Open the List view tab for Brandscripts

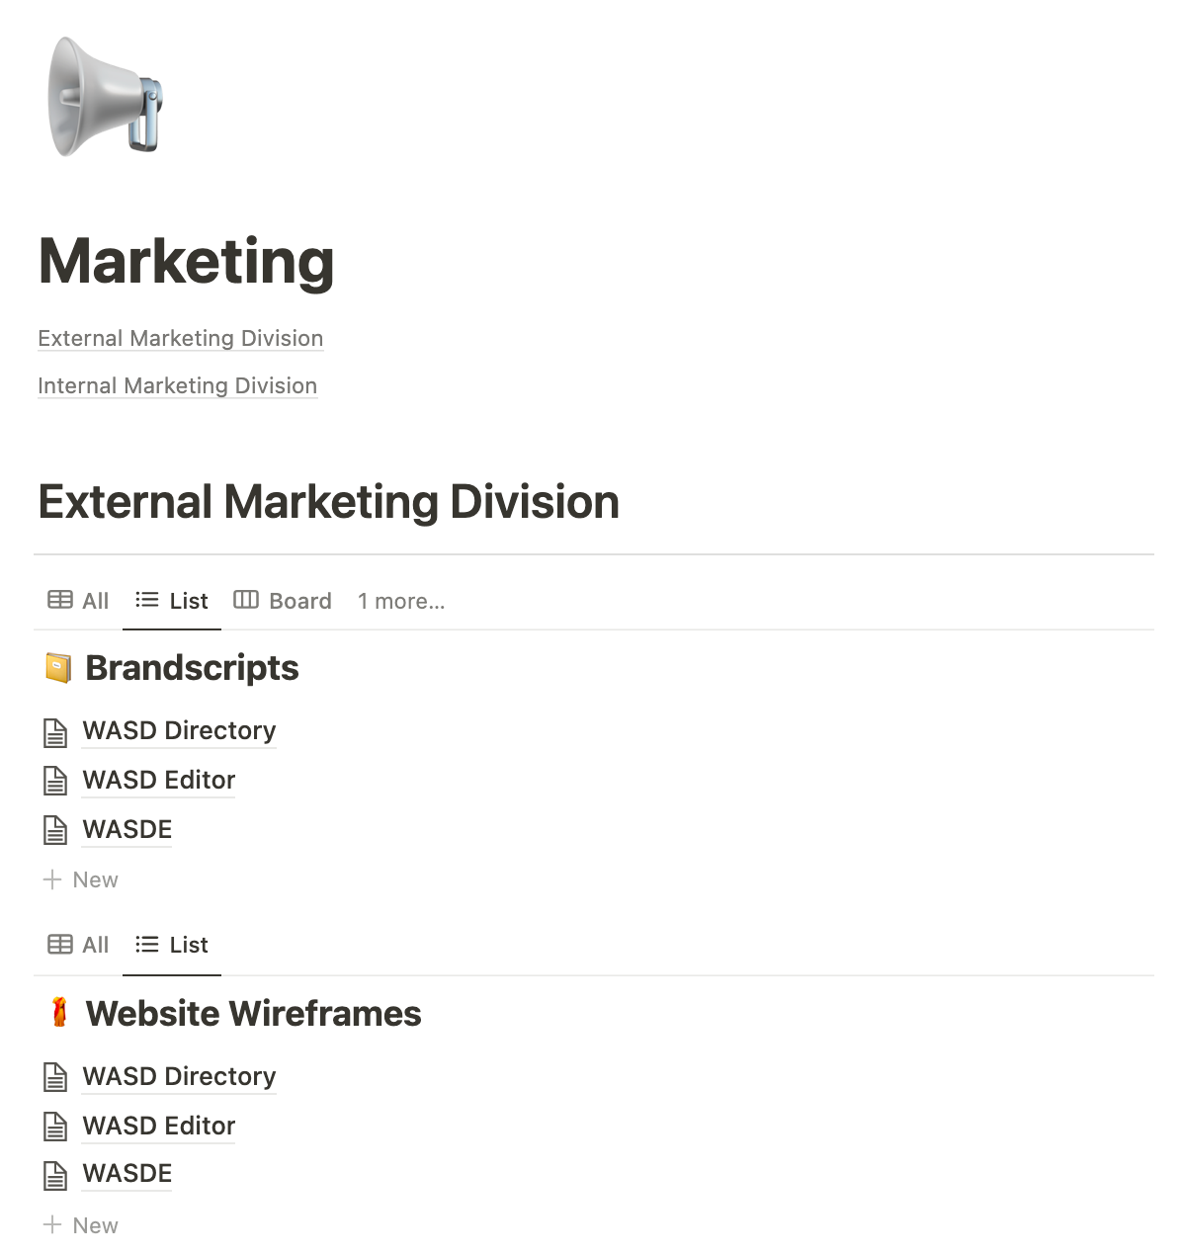(171, 600)
